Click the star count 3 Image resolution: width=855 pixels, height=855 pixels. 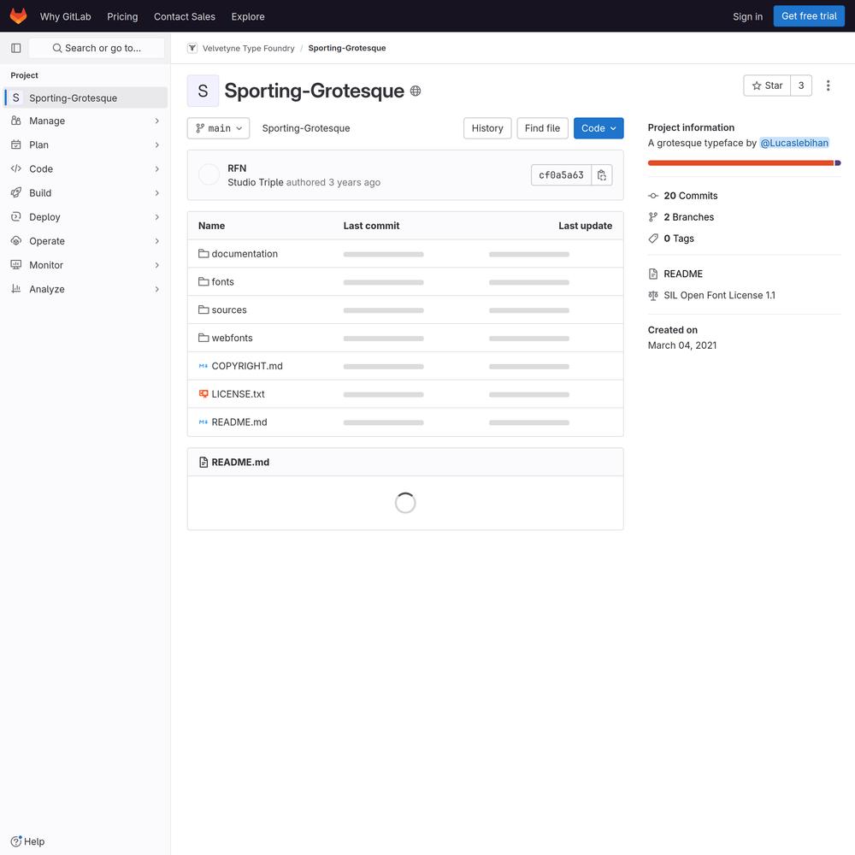(x=800, y=85)
